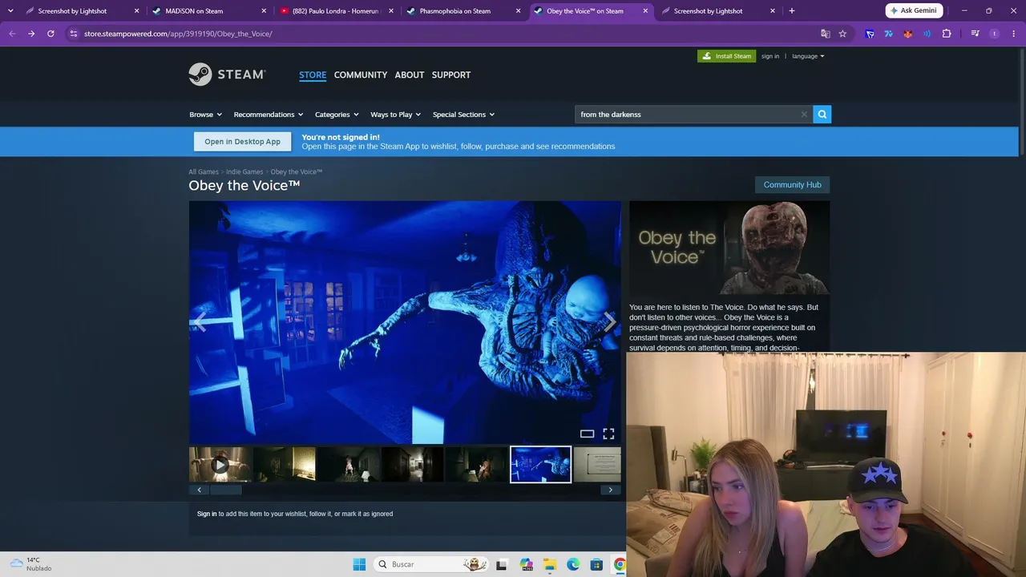Open the language dropdown

click(808, 56)
